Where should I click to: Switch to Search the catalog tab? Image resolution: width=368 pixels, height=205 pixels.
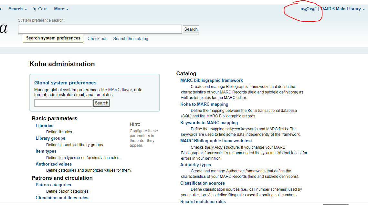tap(131, 38)
